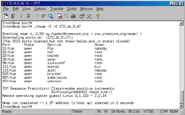
Task: Open Session Options properties icon
Action: pos(82,16)
